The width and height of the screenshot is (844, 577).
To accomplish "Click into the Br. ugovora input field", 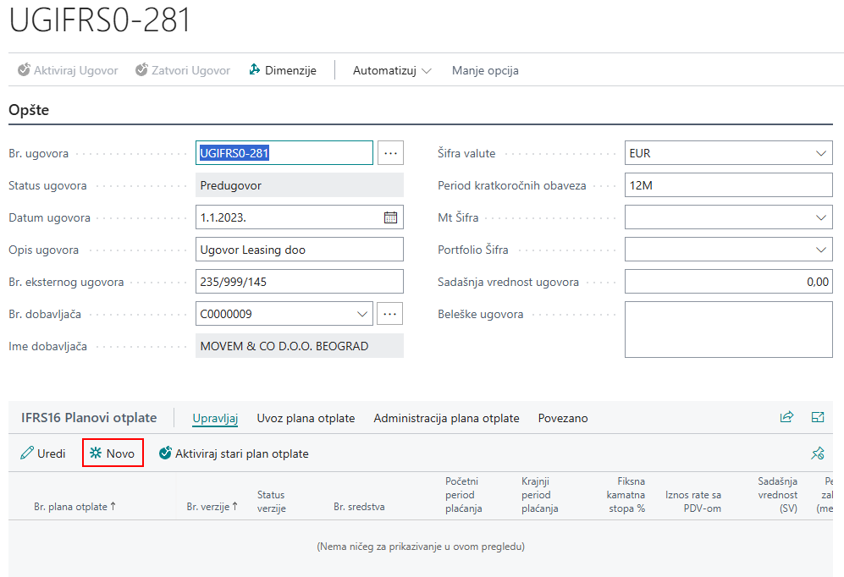I will tap(284, 153).
